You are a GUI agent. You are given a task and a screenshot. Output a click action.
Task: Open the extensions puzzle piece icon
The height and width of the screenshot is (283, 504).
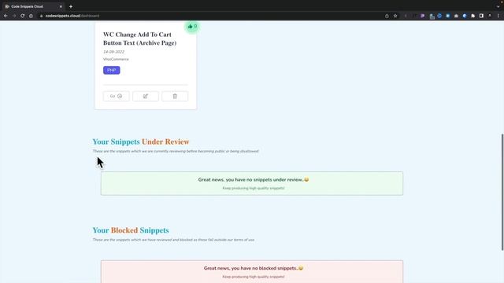[472, 16]
